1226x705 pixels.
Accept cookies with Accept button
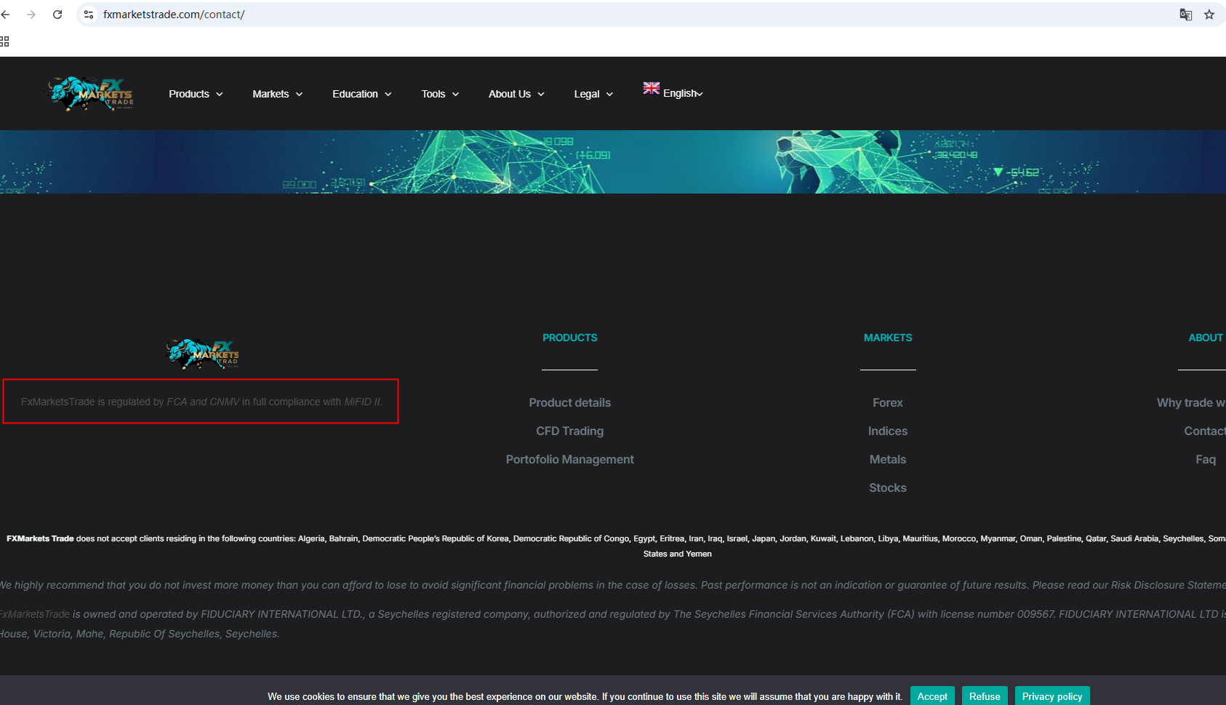coord(931,696)
